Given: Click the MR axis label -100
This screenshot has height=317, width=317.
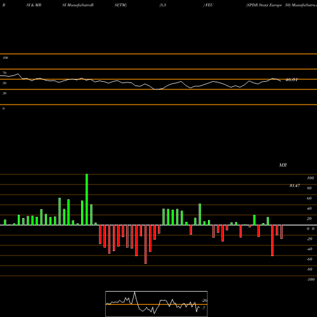Looking at the screenshot, I should (x=311, y=280).
